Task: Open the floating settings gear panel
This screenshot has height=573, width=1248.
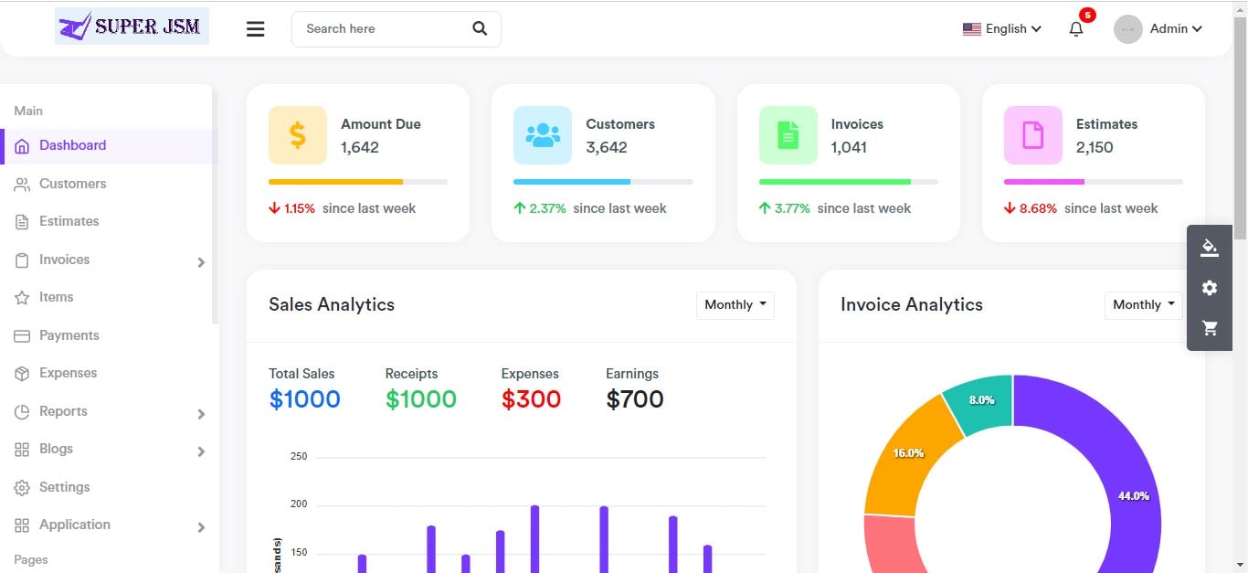Action: coord(1210,288)
